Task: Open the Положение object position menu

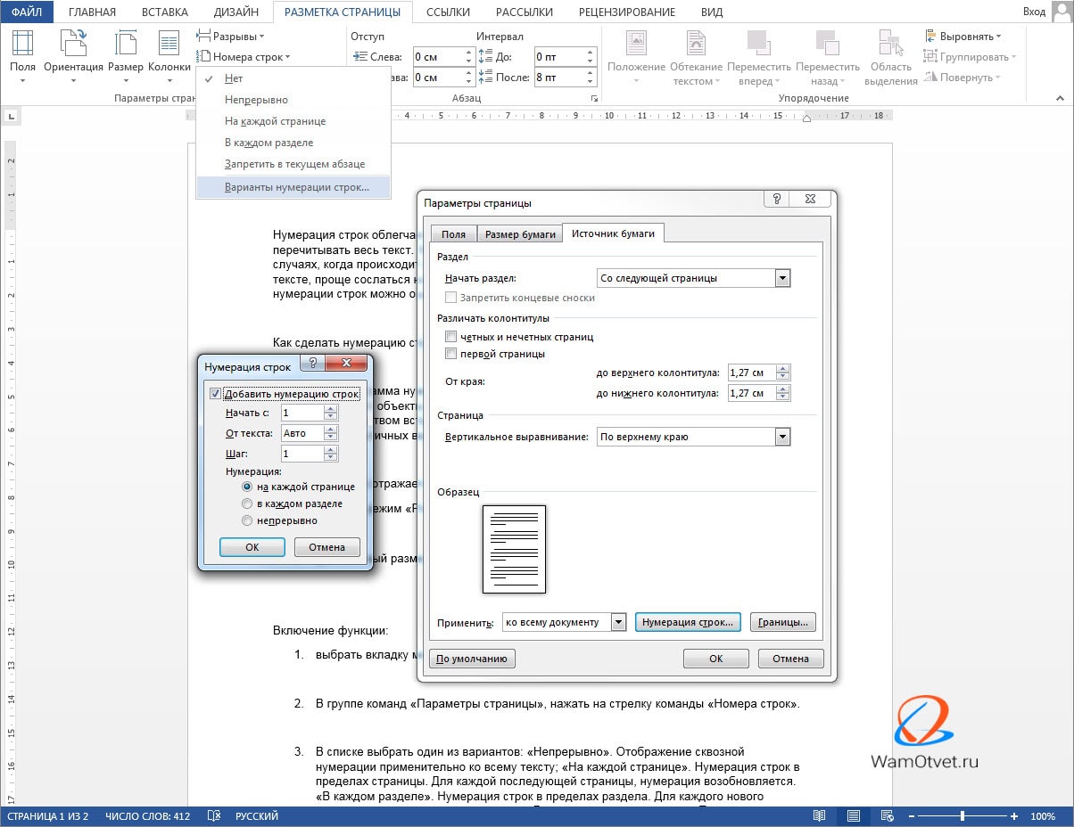Action: [636, 57]
